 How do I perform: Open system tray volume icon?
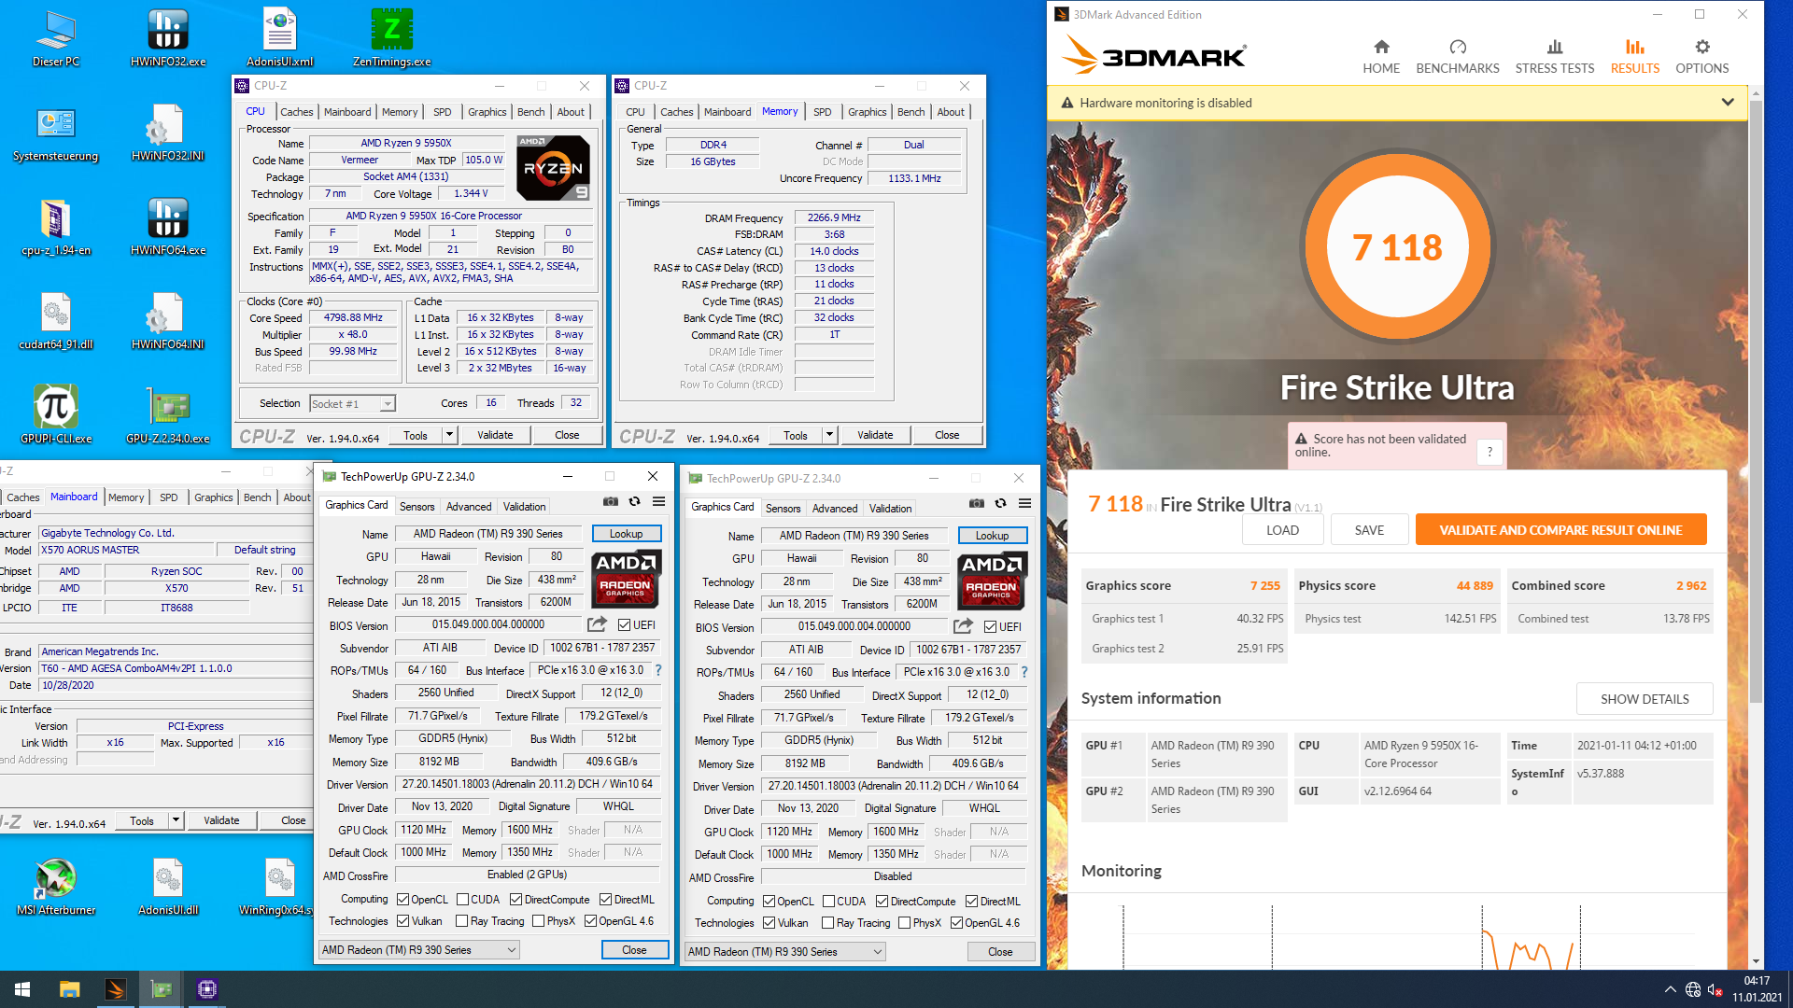click(1715, 989)
